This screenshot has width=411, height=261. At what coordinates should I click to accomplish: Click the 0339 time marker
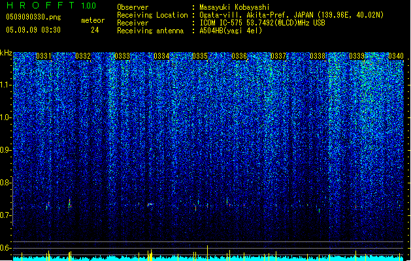click(357, 56)
